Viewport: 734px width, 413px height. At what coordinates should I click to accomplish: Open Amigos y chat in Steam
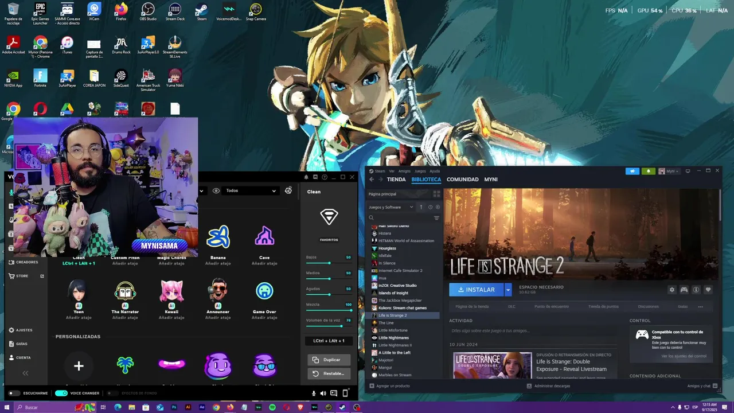pos(702,386)
